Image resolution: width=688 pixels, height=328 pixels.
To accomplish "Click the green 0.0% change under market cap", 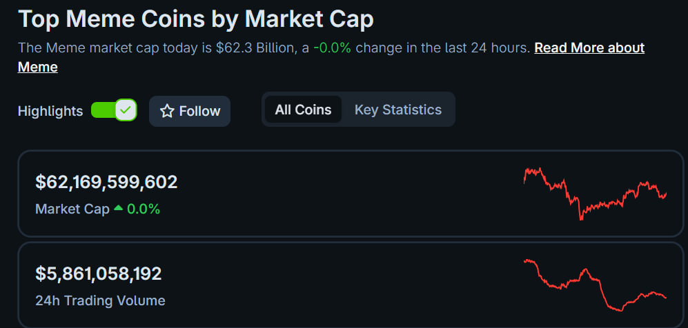I will (x=144, y=209).
